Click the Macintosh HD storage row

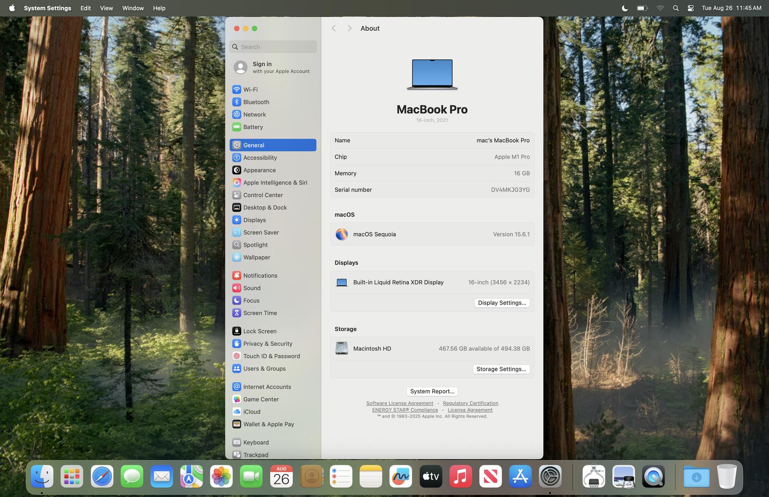432,348
